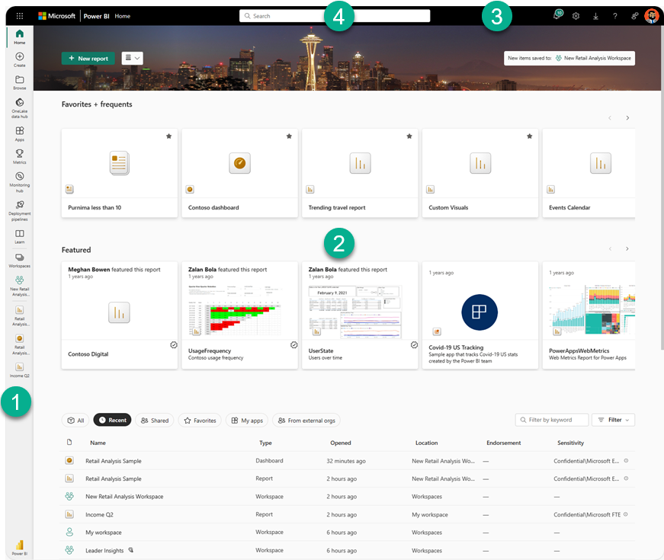The width and height of the screenshot is (664, 560).
Task: Click the vertical scrollbar on the right
Action: (x=662, y=186)
